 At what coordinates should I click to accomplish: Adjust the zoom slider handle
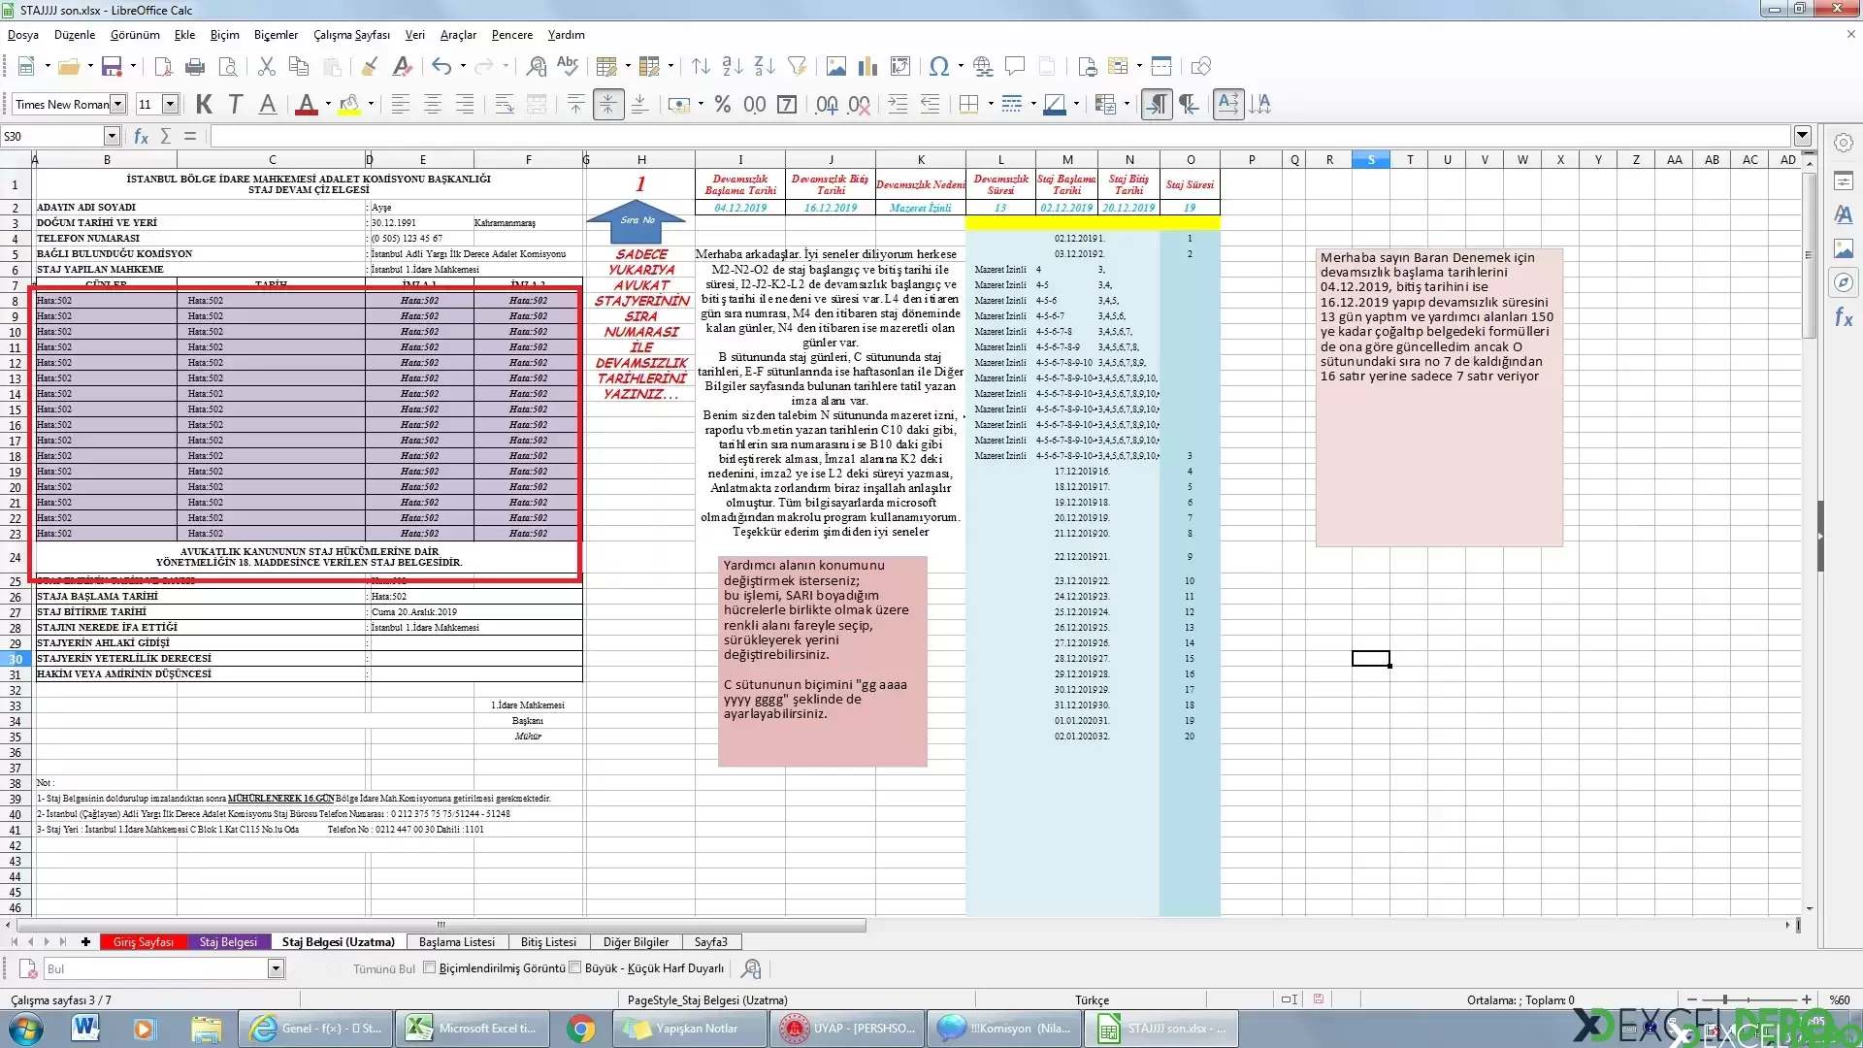[x=1725, y=999]
